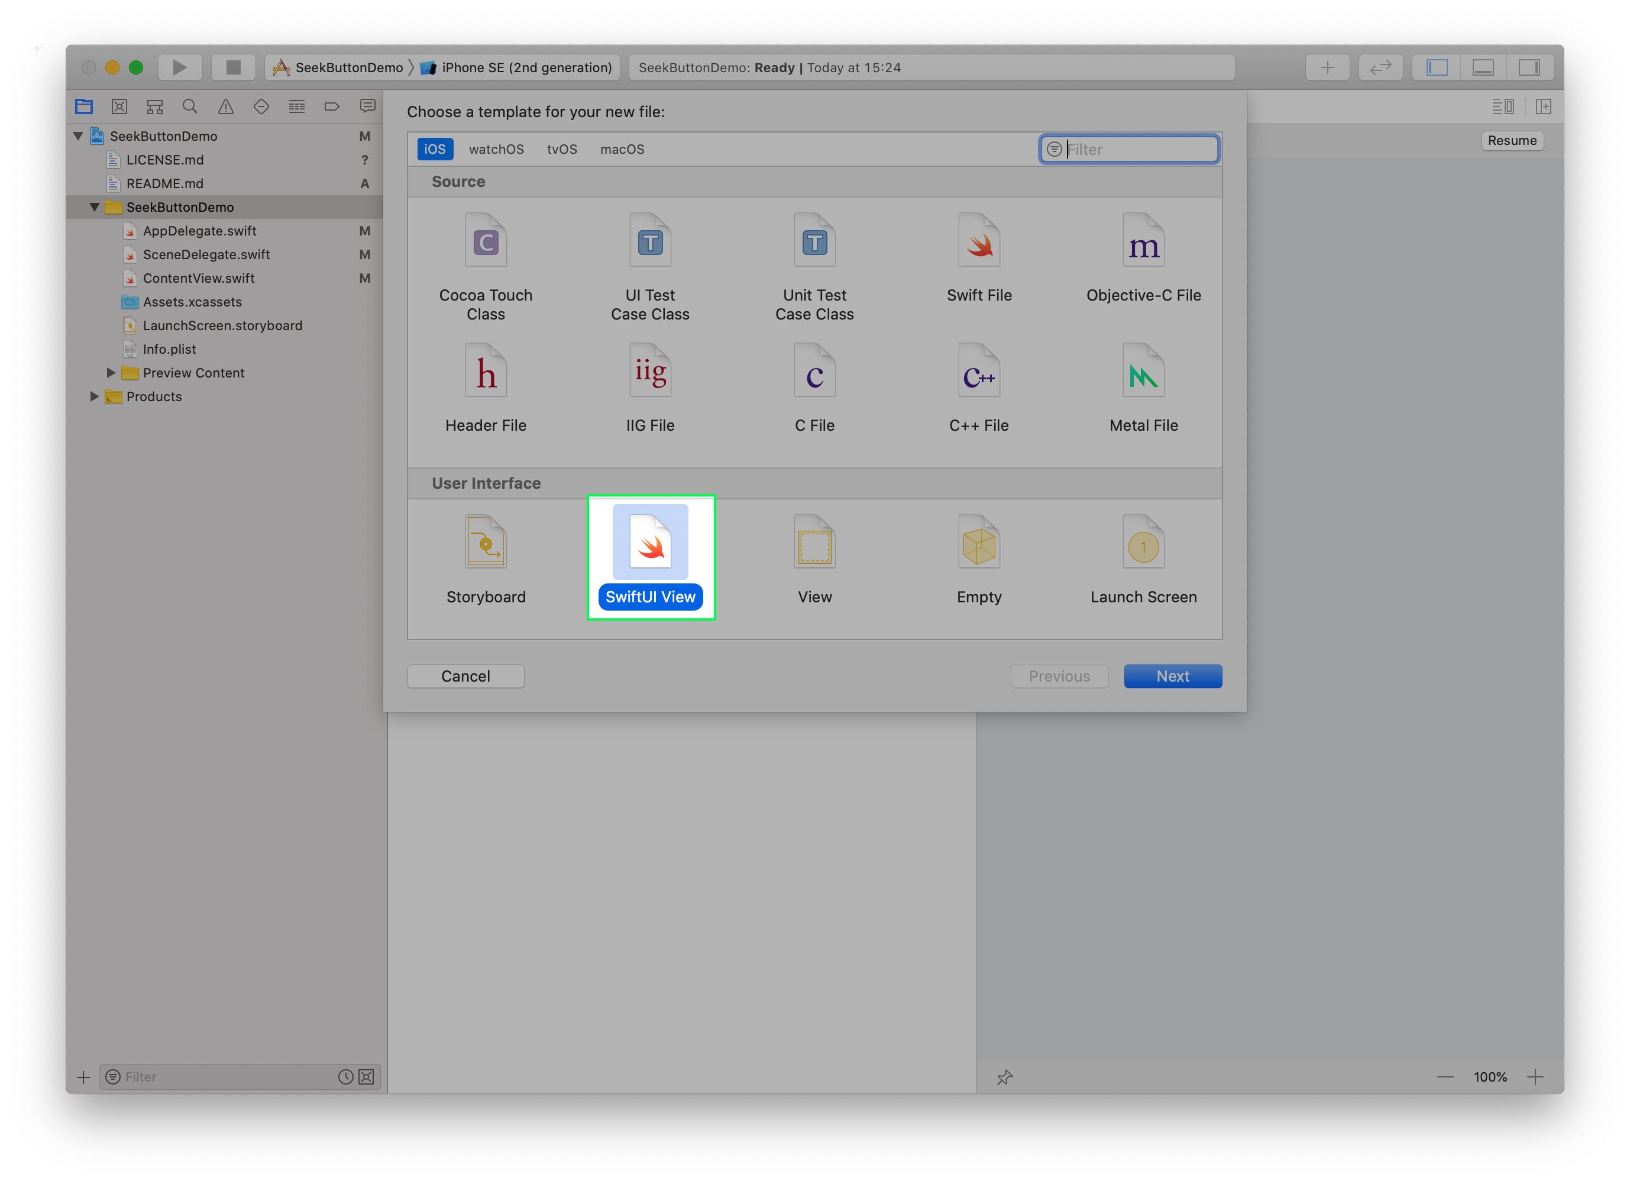Viewport: 1630px width, 1181px height.
Task: Click the Run play button
Action: (x=180, y=67)
